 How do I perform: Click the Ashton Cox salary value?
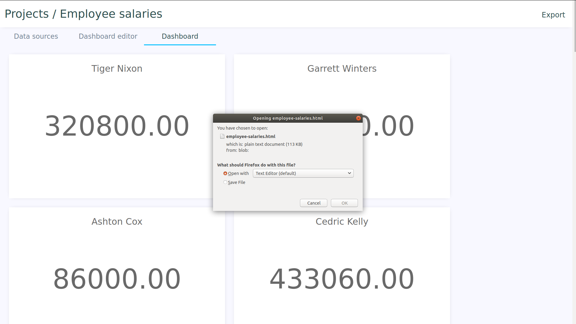(x=117, y=279)
